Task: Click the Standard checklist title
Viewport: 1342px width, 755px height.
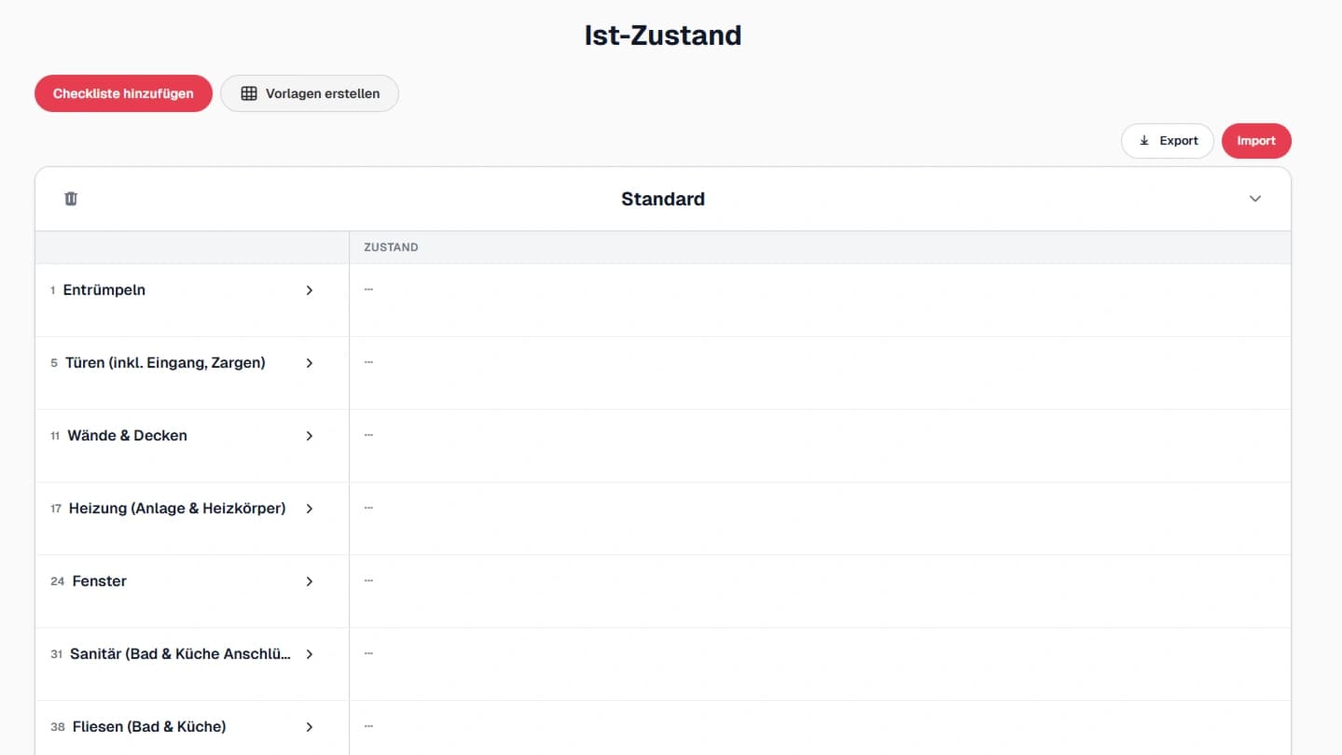Action: point(663,199)
